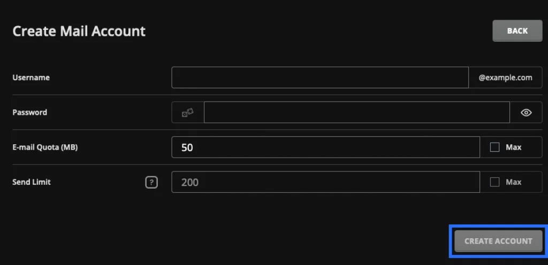Click the quota value 50
The width and height of the screenshot is (548, 265).
tap(187, 147)
